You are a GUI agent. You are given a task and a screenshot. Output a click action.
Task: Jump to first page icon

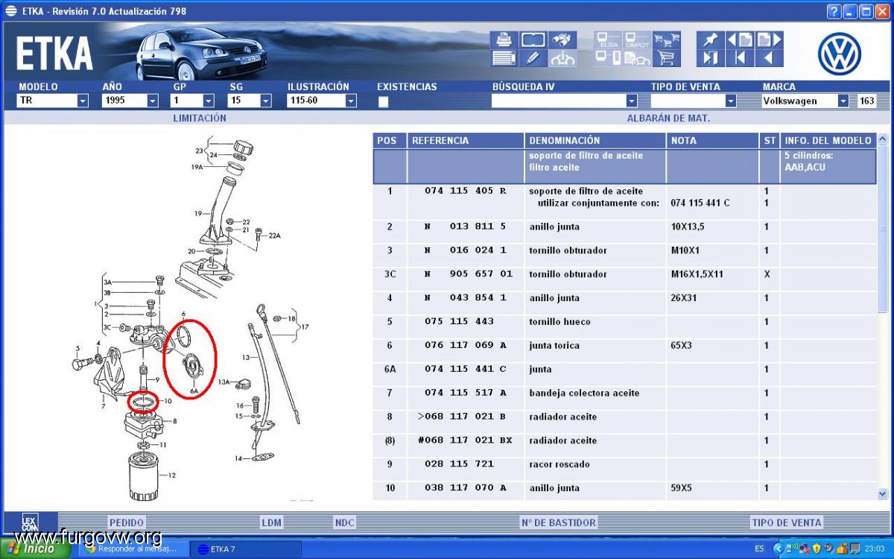pyautogui.click(x=740, y=58)
